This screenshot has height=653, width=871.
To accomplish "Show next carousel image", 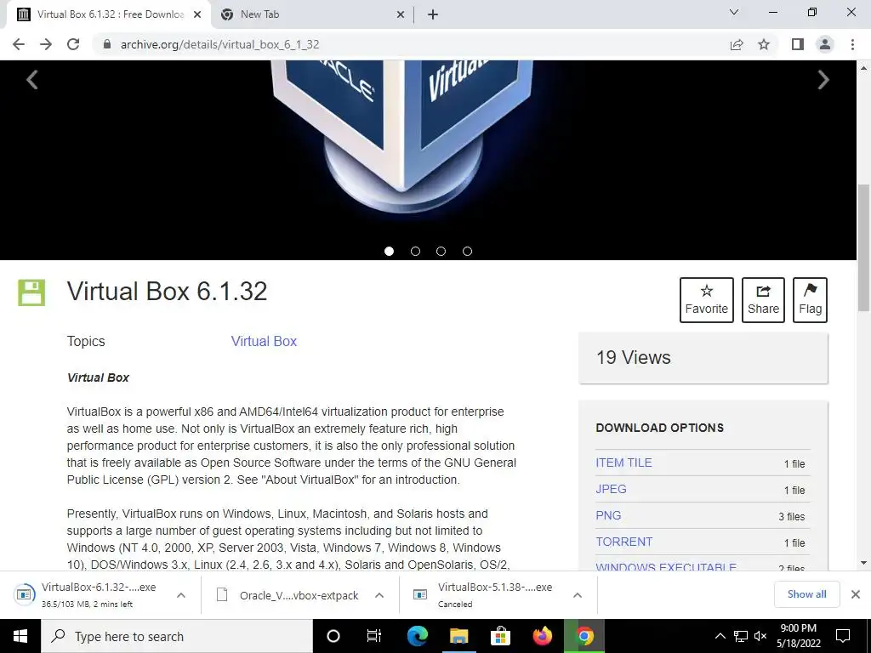I will click(x=823, y=79).
